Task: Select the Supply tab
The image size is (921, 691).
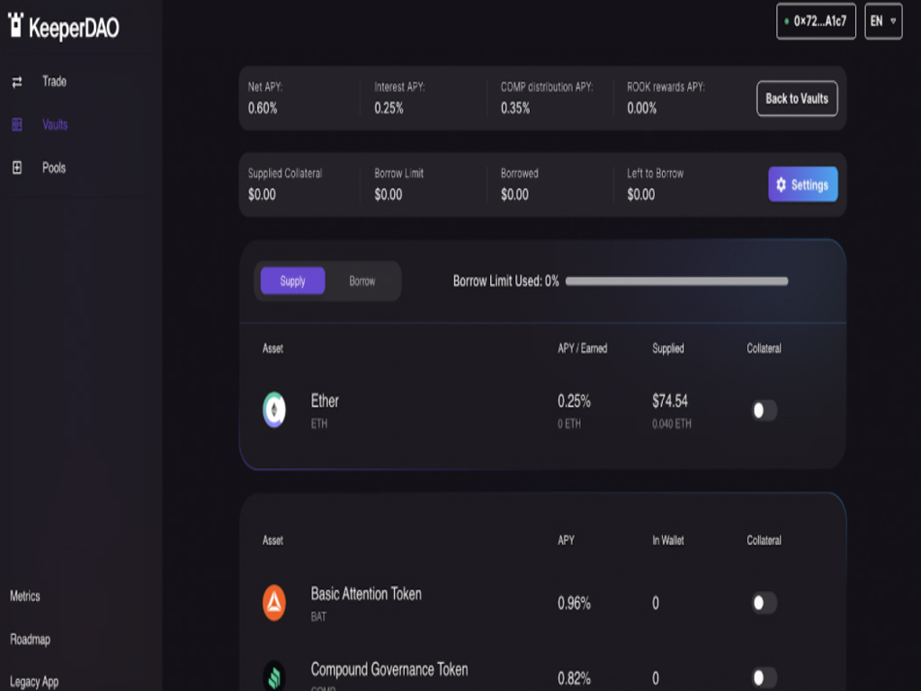Action: coord(292,282)
